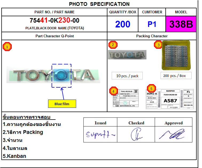This screenshot has width=202, height=168.
Task: Select step "3.จำนวน"
Action: coord(13,140)
